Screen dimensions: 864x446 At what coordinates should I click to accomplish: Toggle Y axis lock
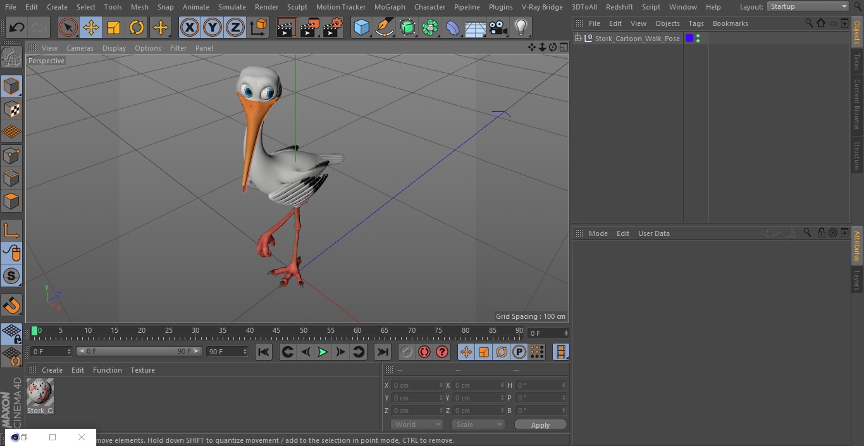coord(213,27)
